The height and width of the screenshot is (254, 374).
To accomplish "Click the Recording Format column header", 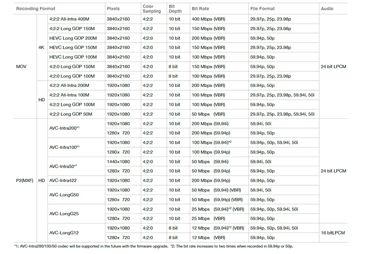I will (x=35, y=8).
